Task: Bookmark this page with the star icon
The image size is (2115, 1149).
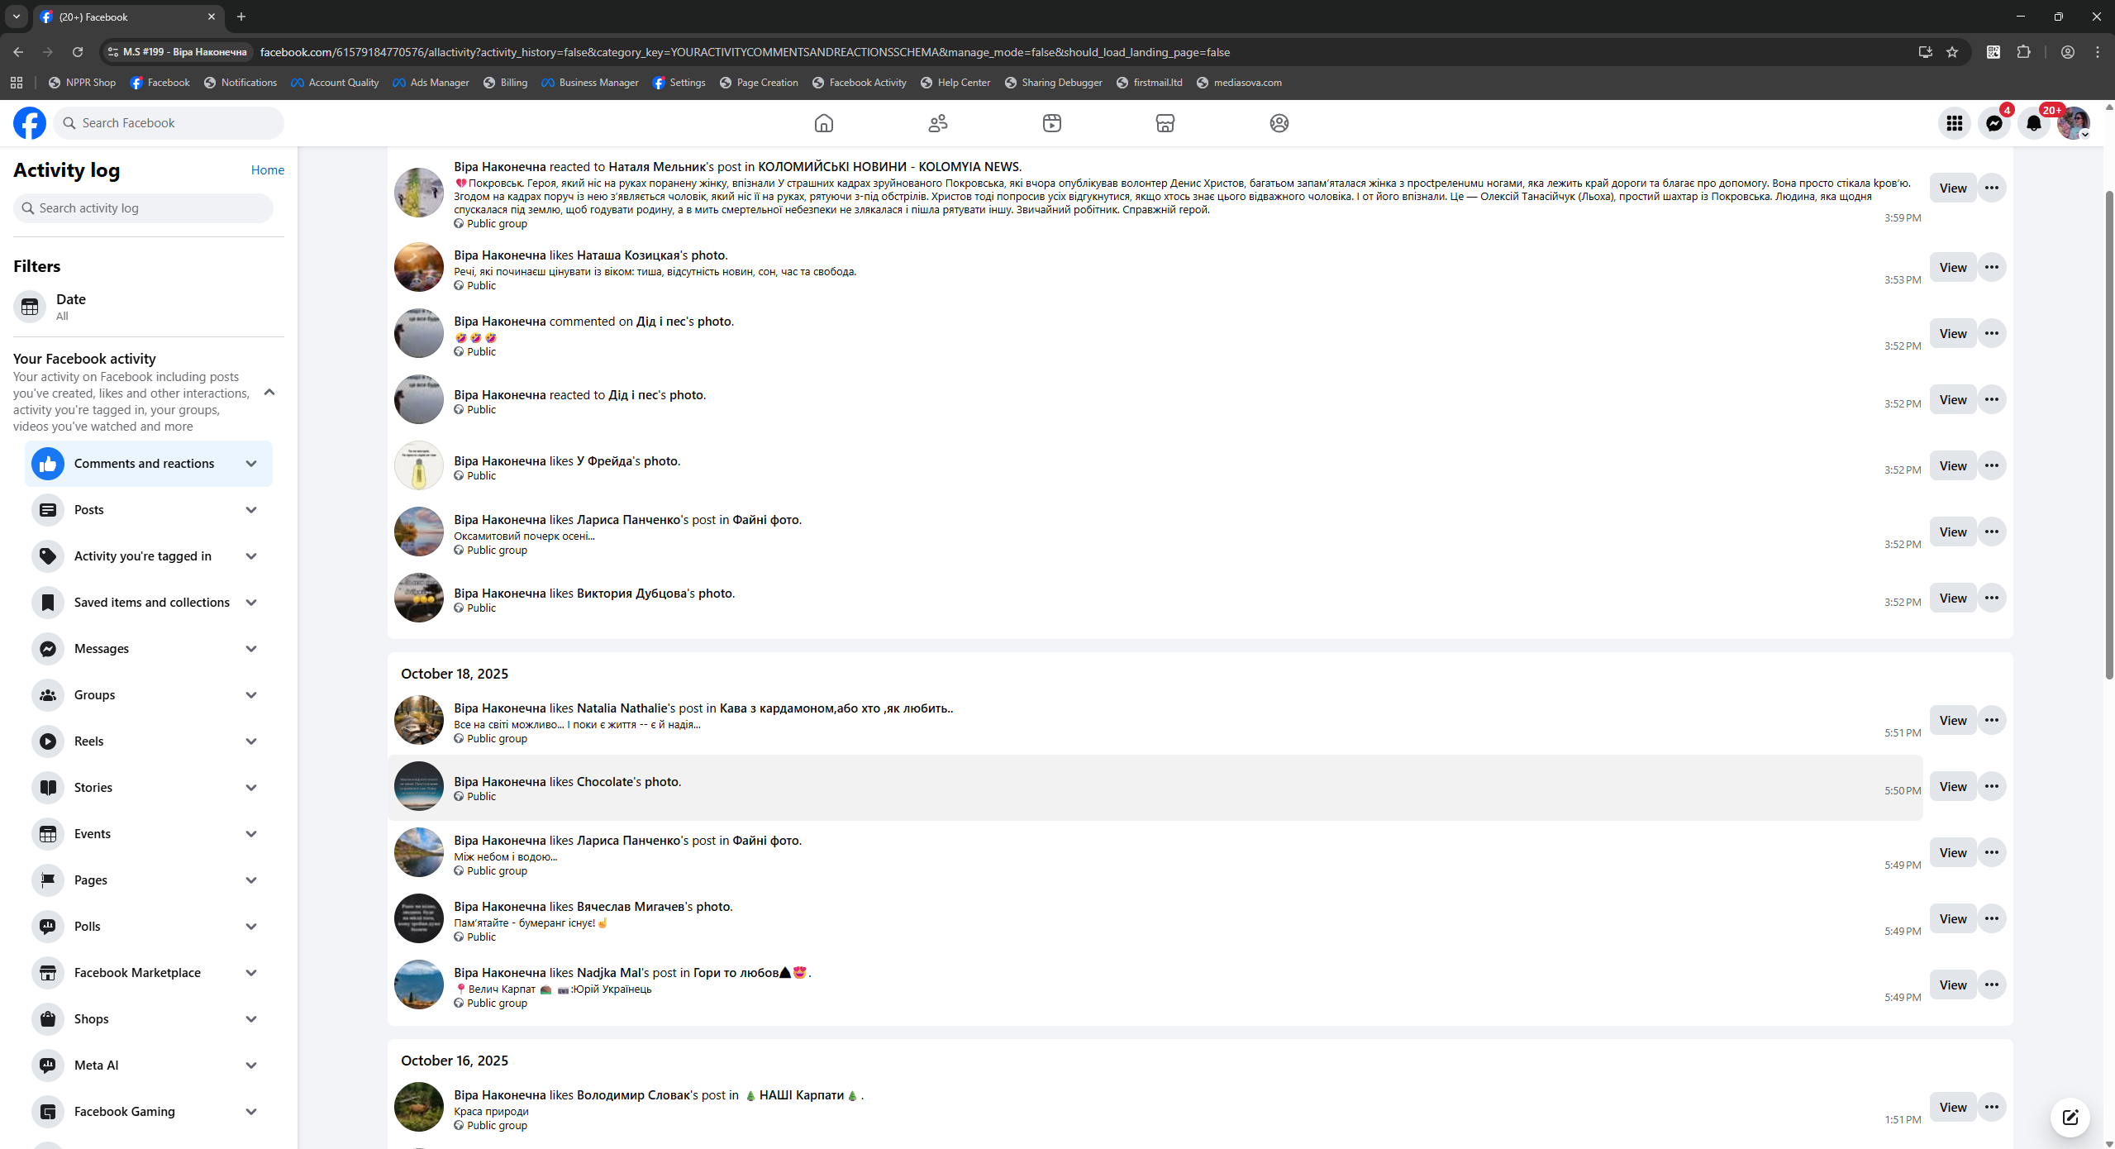Action: click(x=1952, y=52)
